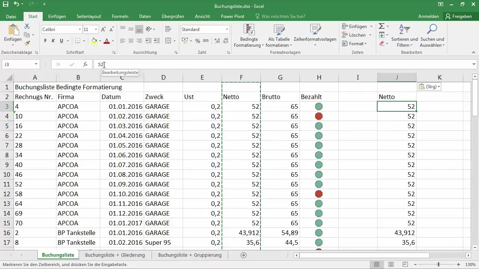Click the zoom slider handle

point(439,265)
